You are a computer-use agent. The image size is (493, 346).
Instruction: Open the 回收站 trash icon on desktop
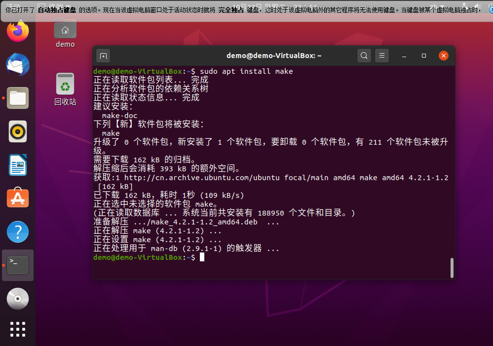(x=65, y=90)
